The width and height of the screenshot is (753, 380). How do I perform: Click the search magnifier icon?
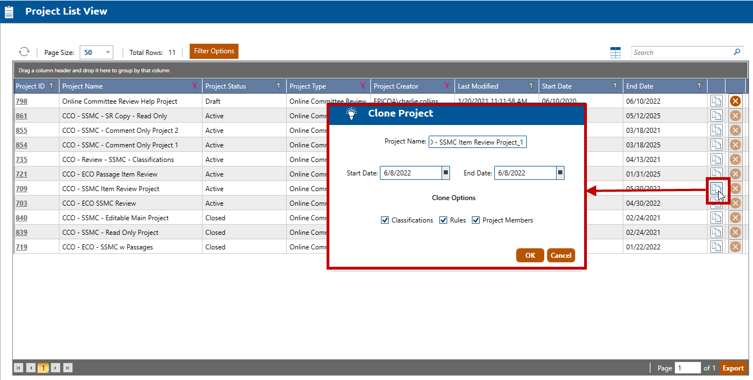click(737, 52)
